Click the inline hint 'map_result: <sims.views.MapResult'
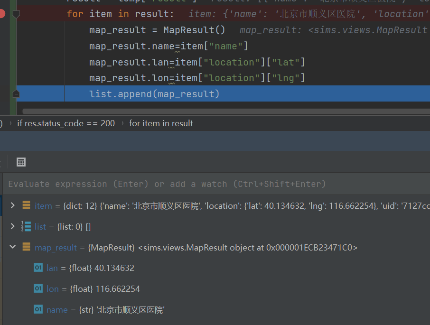The height and width of the screenshot is (325, 430). [334, 30]
